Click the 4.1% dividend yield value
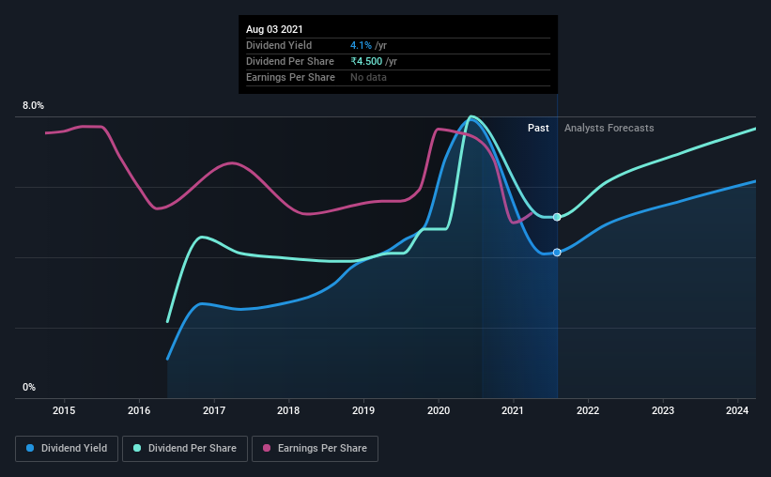This screenshot has height=477, width=771. pyautogui.click(x=361, y=45)
